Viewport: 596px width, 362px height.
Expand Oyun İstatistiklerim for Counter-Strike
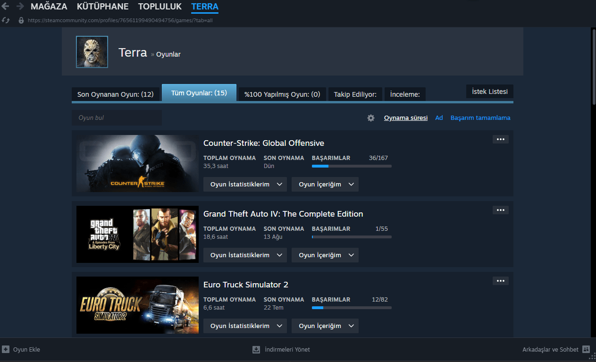245,185
